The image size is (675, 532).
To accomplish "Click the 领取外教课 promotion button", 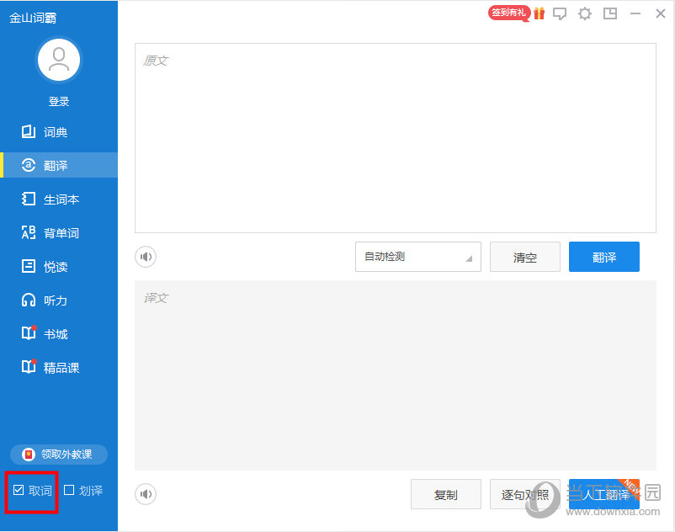I will point(59,455).
